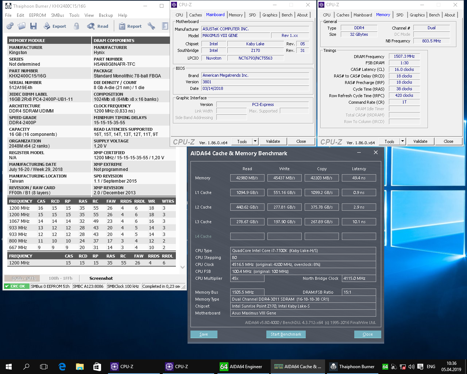This screenshot has width=467, height=374.
Task: Click Start Benchmark in AIDA64
Action: pos(286,334)
